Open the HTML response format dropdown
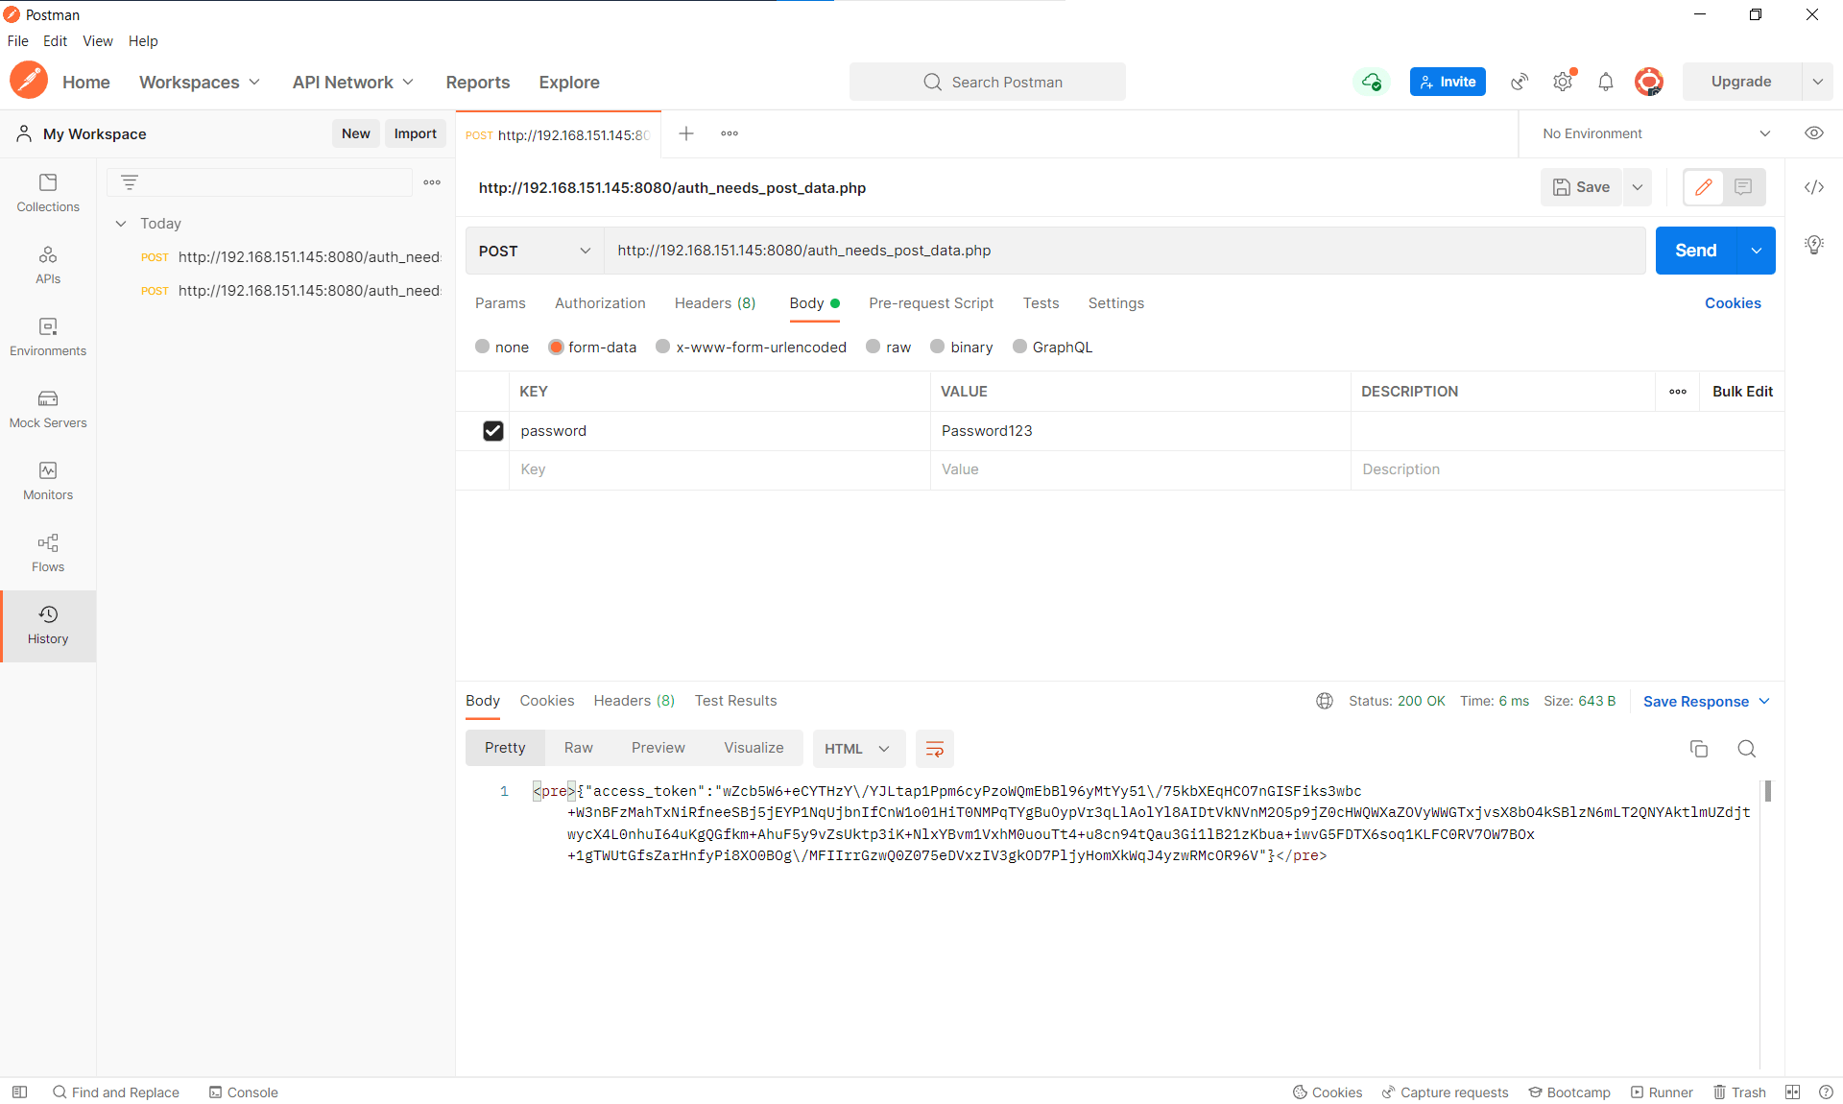This screenshot has height=1104, width=1843. coord(857,749)
